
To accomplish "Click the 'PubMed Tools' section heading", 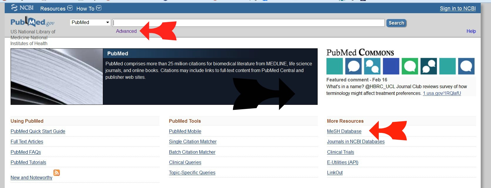I will coord(185,121).
